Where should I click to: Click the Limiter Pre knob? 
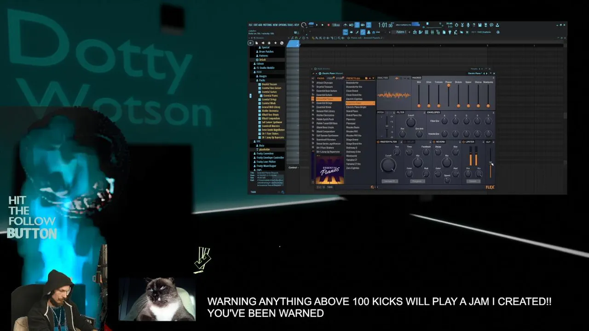pyautogui.click(x=468, y=174)
